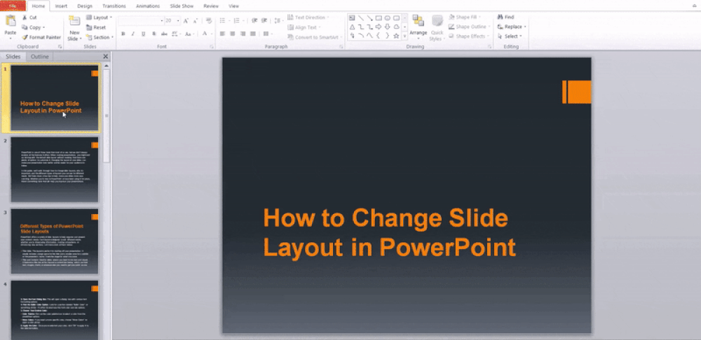
Task: Switch to the Outline pane tab
Action: pos(39,57)
